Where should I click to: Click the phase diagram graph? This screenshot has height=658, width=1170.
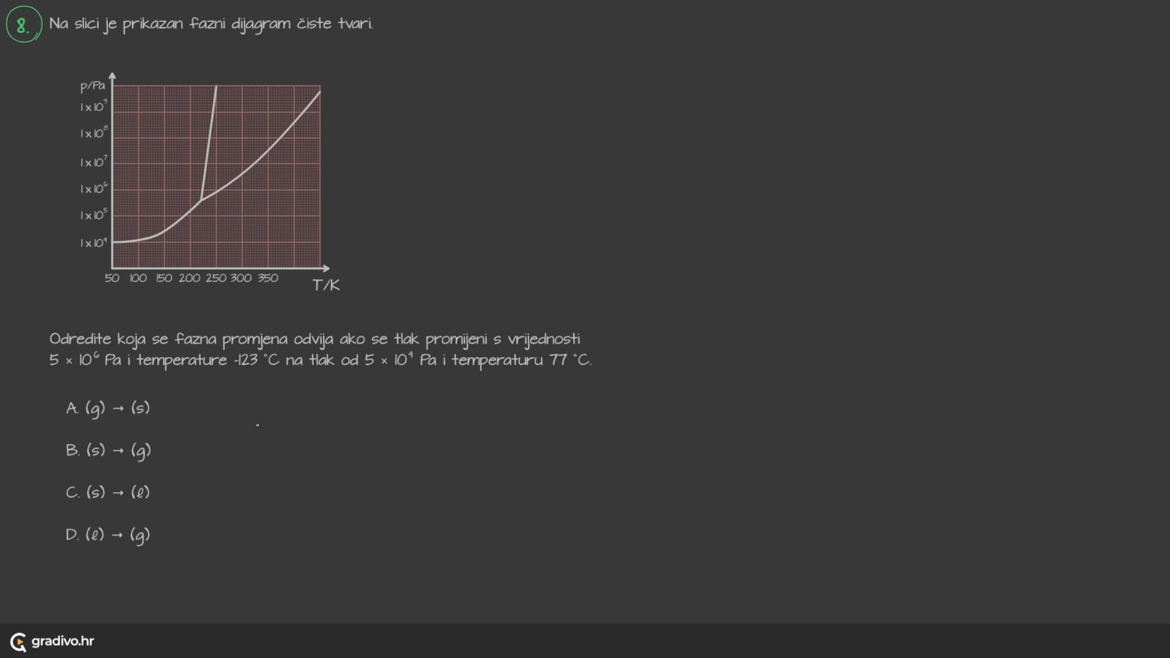click(x=216, y=177)
